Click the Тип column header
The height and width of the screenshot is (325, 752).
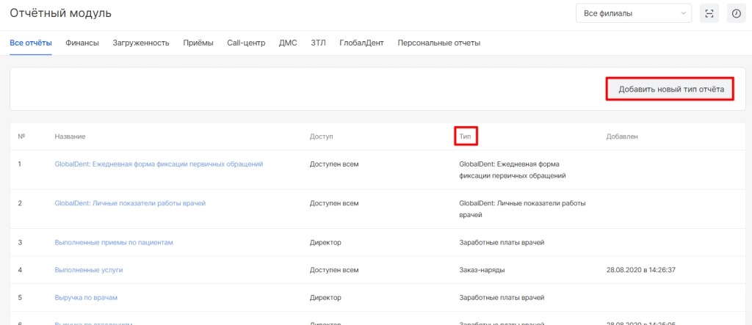coord(466,136)
